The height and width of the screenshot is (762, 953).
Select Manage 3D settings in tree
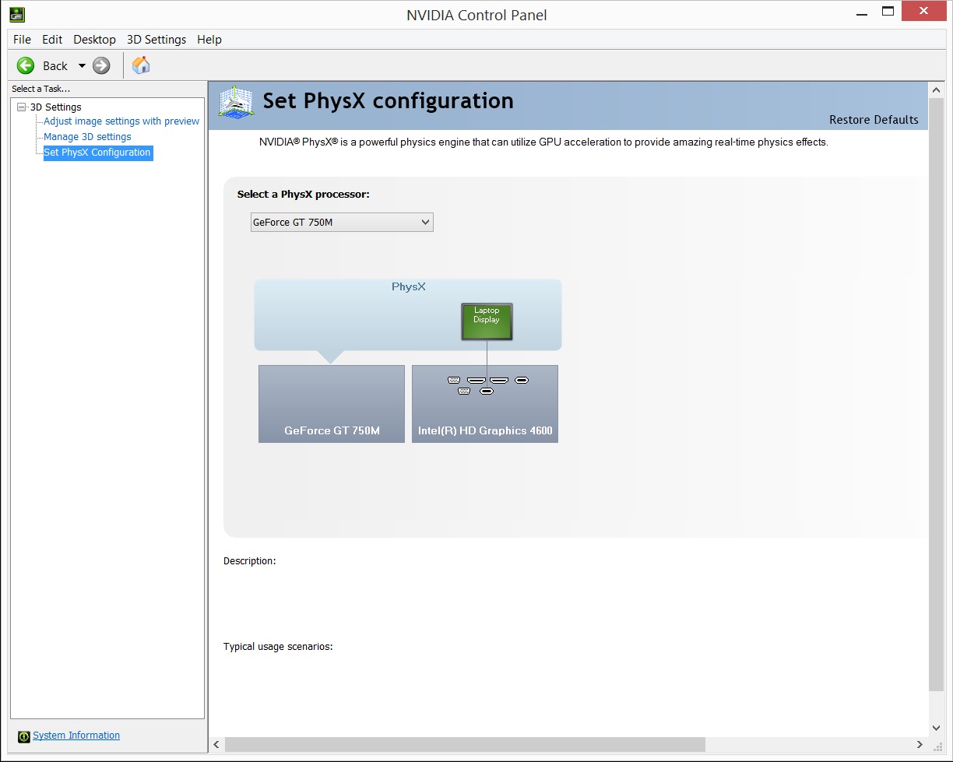tap(87, 137)
